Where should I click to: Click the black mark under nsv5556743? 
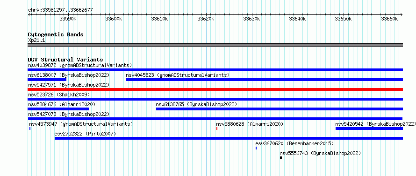281,158
